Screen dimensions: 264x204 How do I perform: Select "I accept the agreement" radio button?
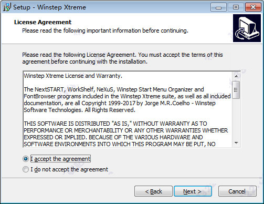[26, 159]
